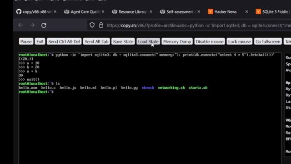Image resolution: width=291 pixels, height=164 pixels.
Task: Switch to the Self-assessment tab
Action: (180, 12)
